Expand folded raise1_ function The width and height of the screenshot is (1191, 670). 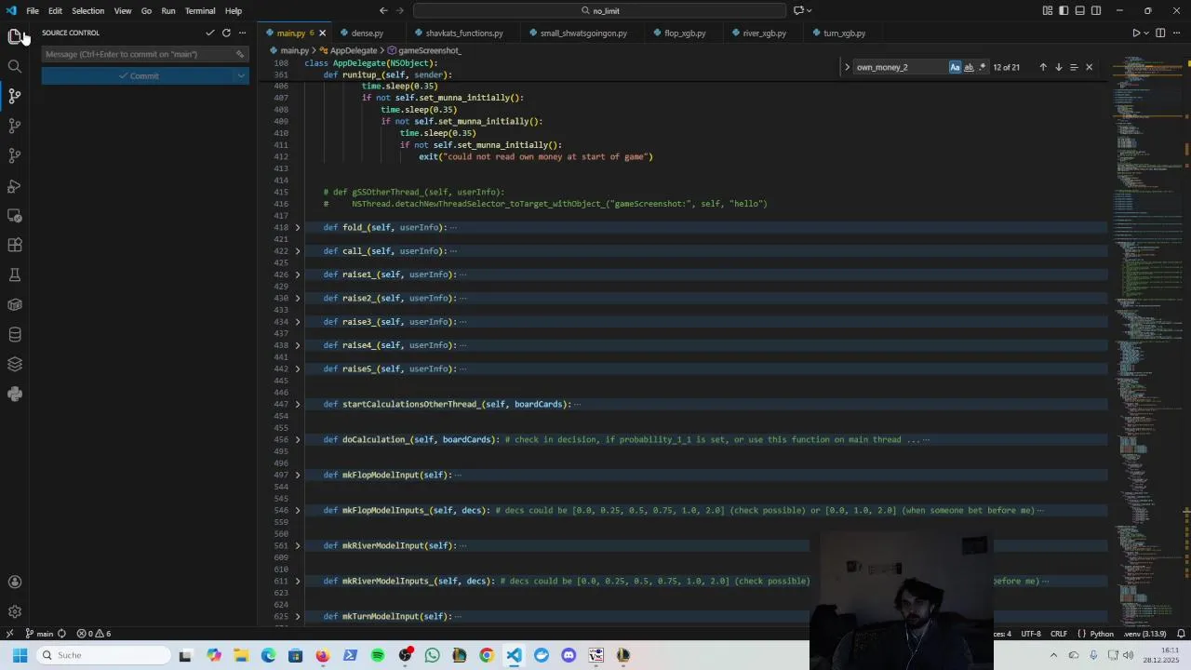[298, 275]
